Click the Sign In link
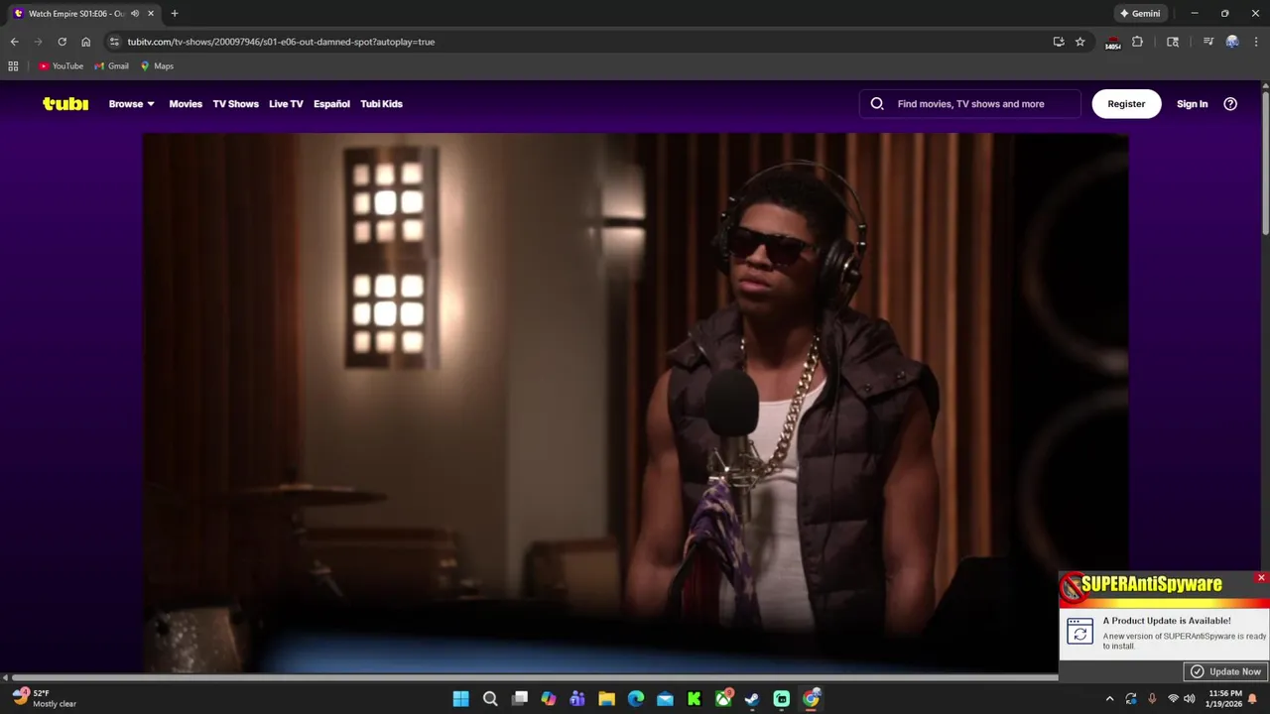 coord(1192,103)
